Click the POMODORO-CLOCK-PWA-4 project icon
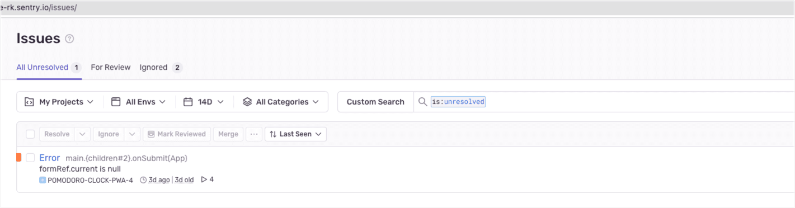 click(x=43, y=180)
